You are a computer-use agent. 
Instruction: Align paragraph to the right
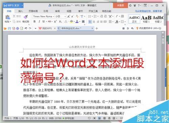point(98,22)
